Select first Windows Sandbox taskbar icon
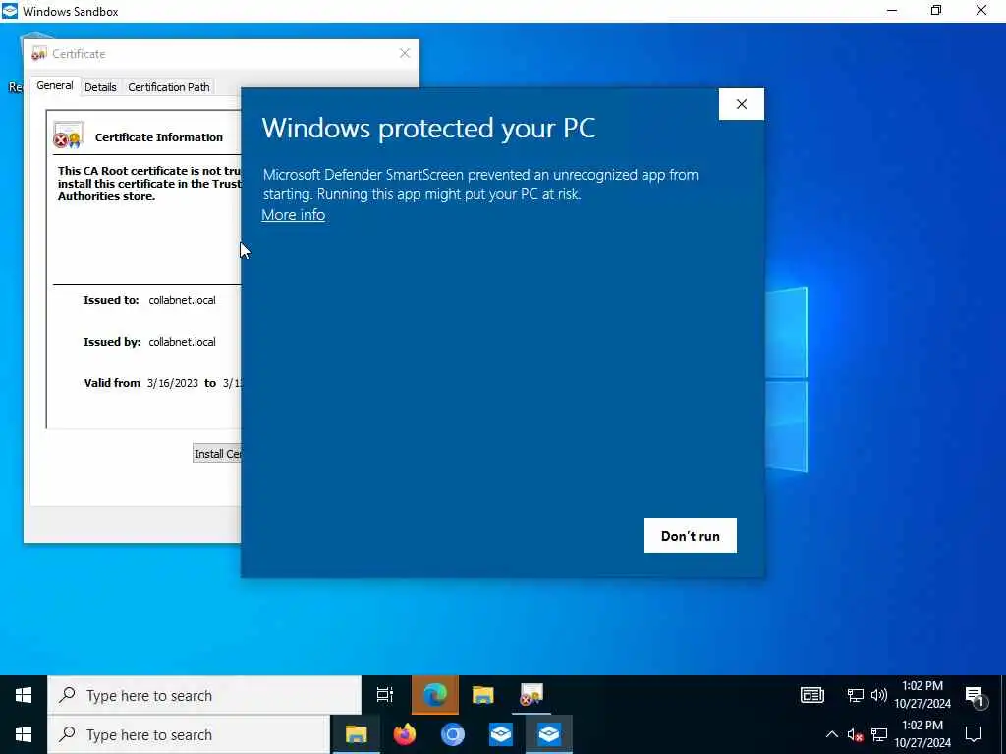 (500, 734)
